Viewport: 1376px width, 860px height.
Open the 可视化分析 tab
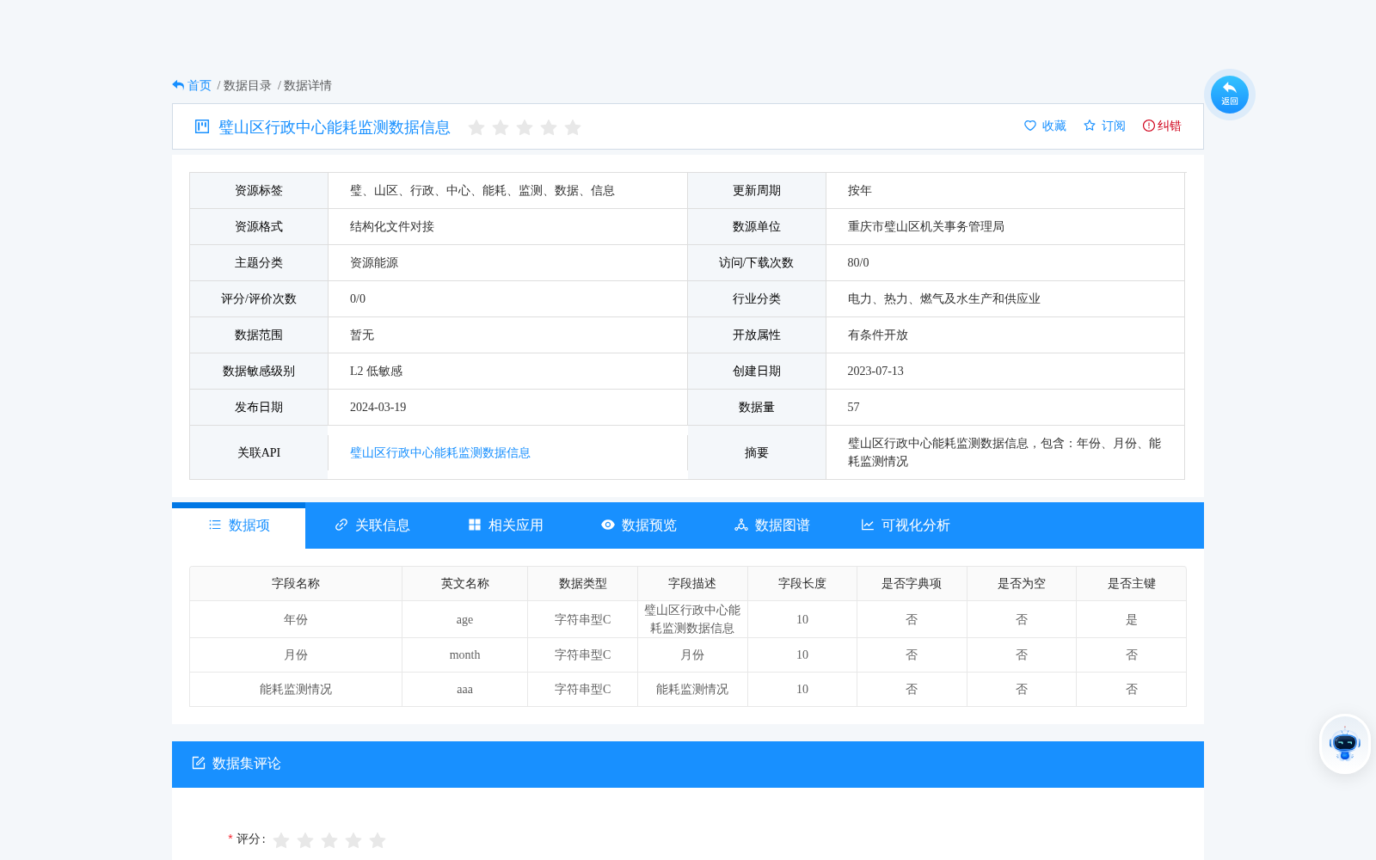[905, 525]
